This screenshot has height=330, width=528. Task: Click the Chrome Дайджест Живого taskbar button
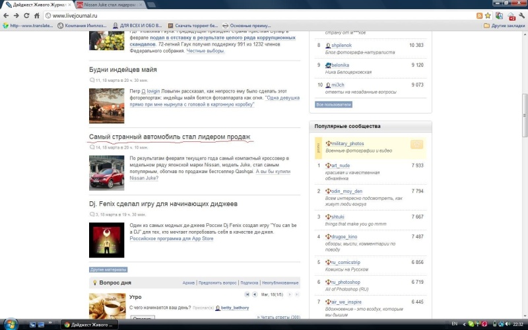tap(90, 325)
